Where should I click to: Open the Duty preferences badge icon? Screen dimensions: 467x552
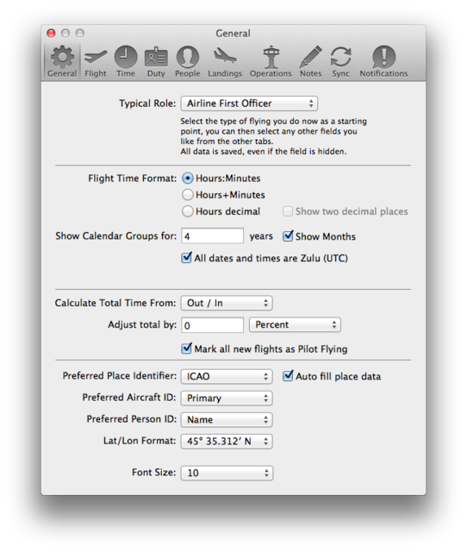click(156, 57)
